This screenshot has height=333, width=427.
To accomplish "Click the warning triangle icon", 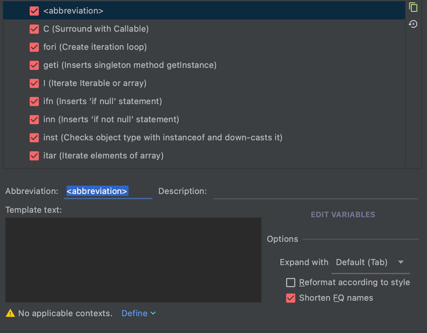I will pos(10,313).
